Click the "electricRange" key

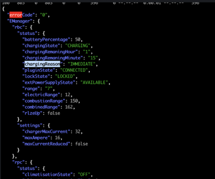click(41, 95)
